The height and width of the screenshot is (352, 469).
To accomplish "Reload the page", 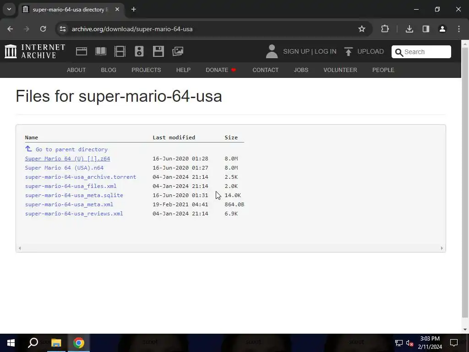I will click(43, 29).
